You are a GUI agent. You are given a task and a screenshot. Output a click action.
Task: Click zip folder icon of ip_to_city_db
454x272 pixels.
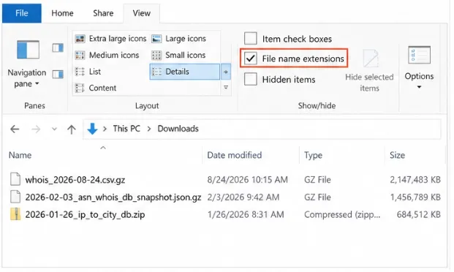(15, 214)
